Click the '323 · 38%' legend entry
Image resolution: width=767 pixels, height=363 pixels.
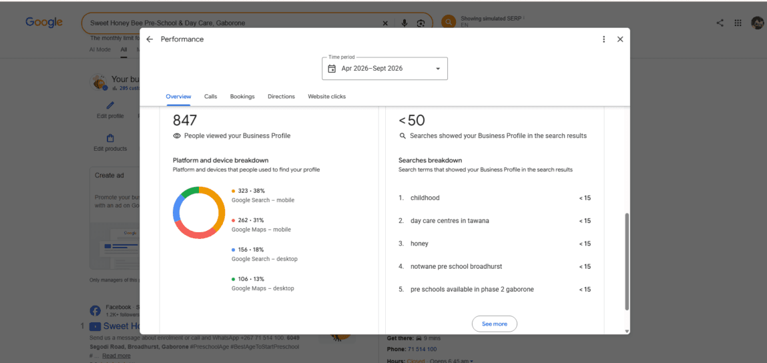pyautogui.click(x=252, y=191)
